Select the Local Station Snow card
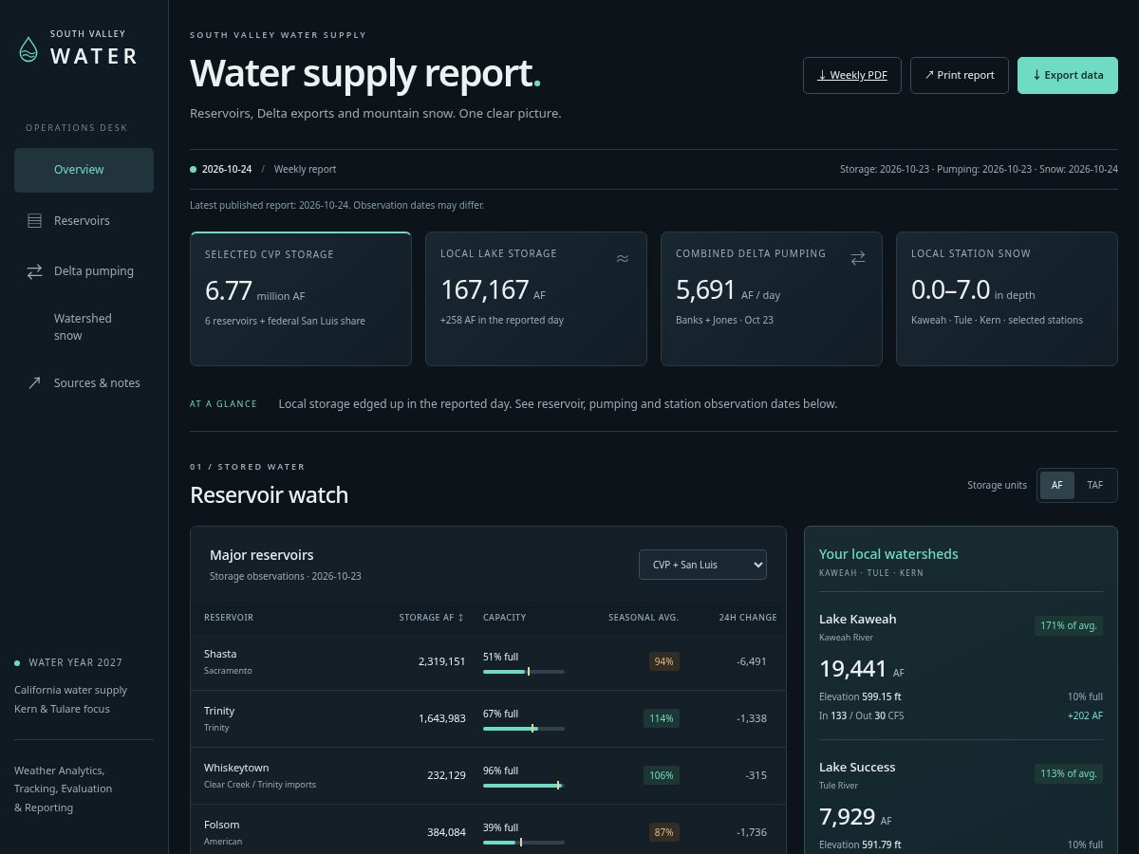1139x854 pixels. tap(1007, 299)
